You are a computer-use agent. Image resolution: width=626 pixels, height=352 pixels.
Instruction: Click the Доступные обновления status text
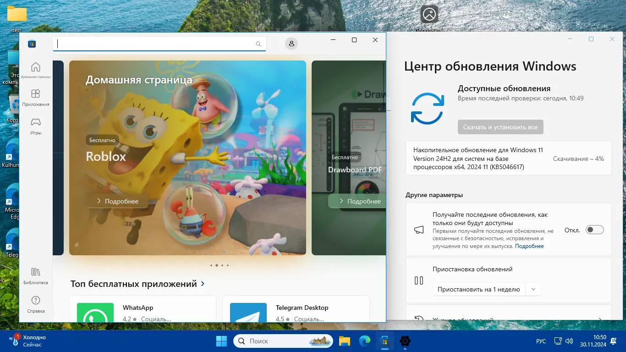click(x=504, y=88)
